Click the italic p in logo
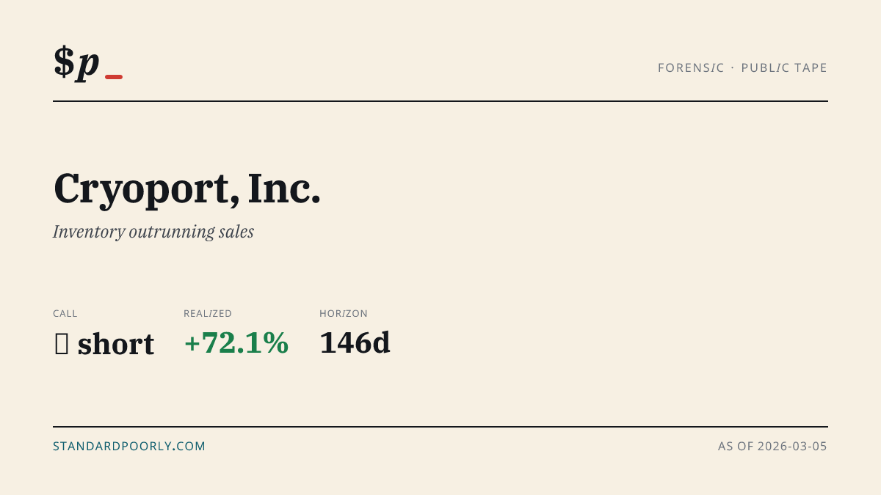Screen dimensions: 881x495 click(x=87, y=66)
